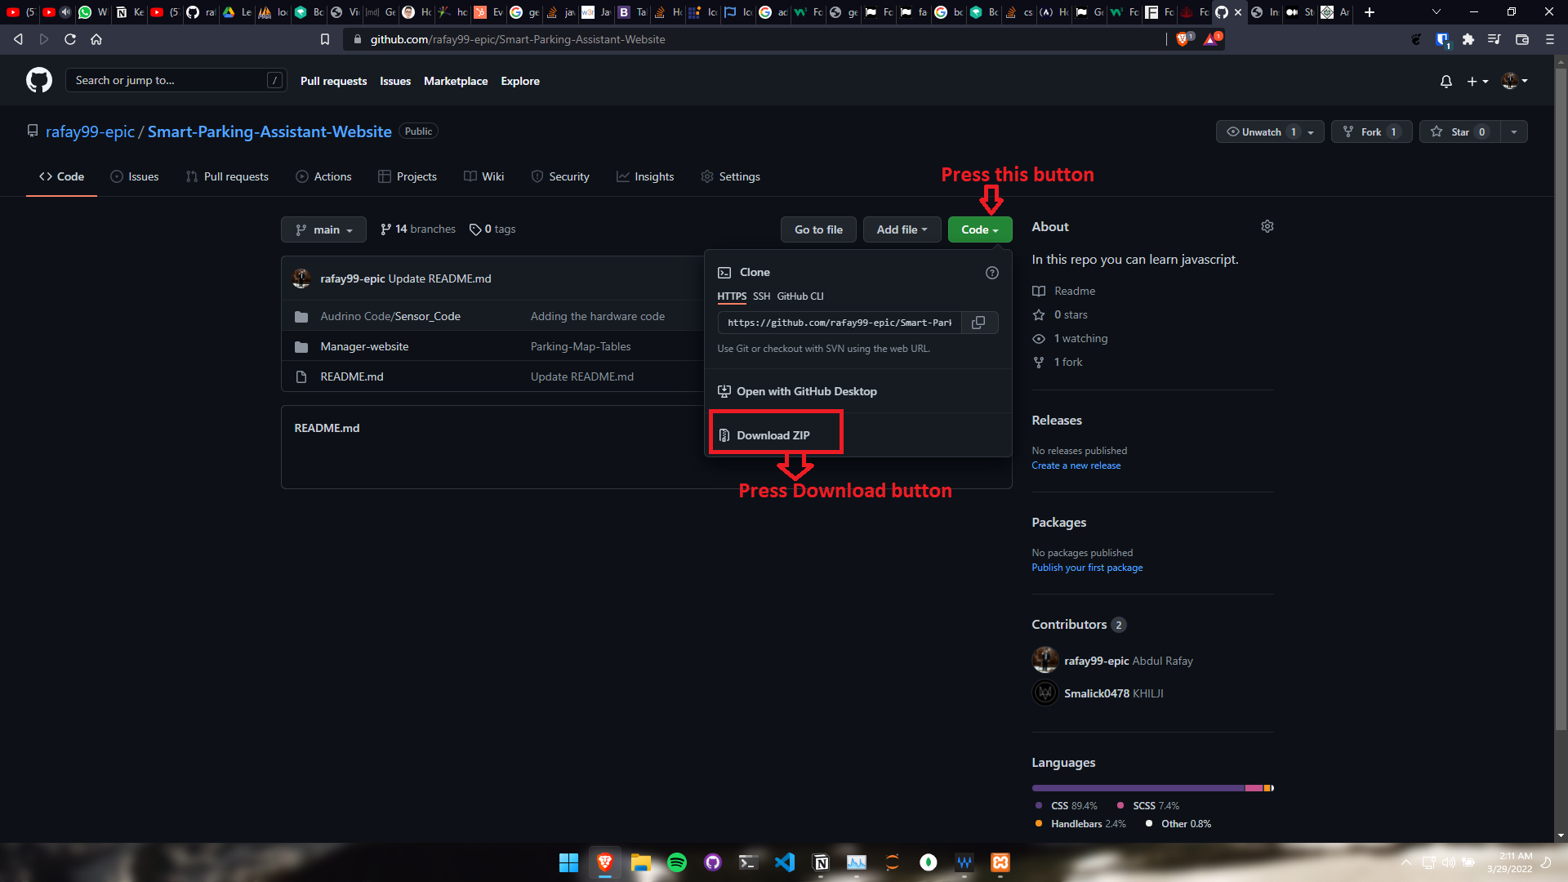The image size is (1568, 882).
Task: Star the repository
Action: coord(1459,131)
